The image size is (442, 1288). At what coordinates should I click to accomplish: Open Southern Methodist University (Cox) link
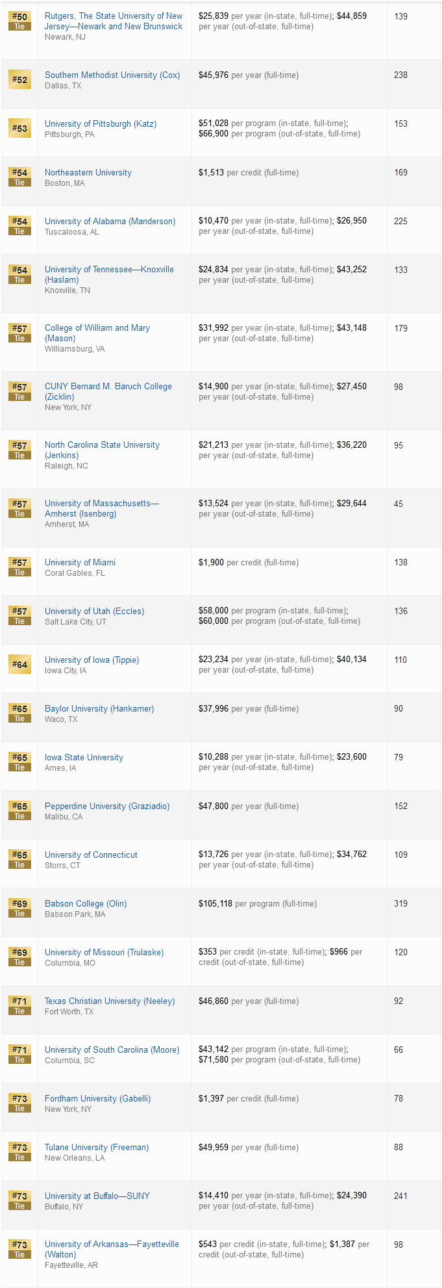click(112, 75)
